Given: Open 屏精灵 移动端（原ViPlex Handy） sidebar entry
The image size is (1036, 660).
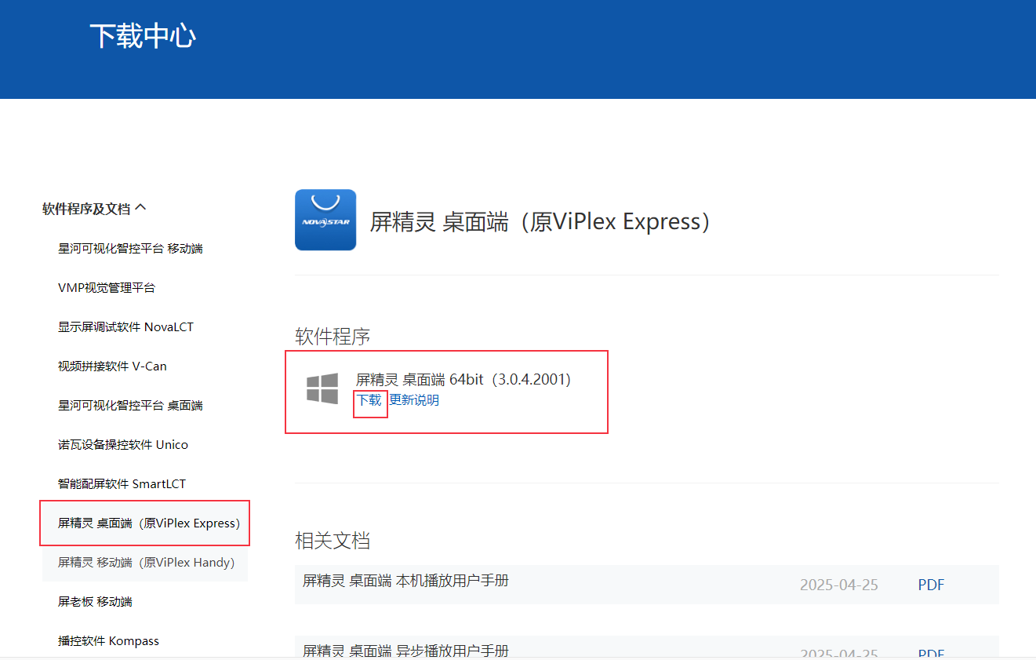Looking at the screenshot, I should [x=147, y=563].
